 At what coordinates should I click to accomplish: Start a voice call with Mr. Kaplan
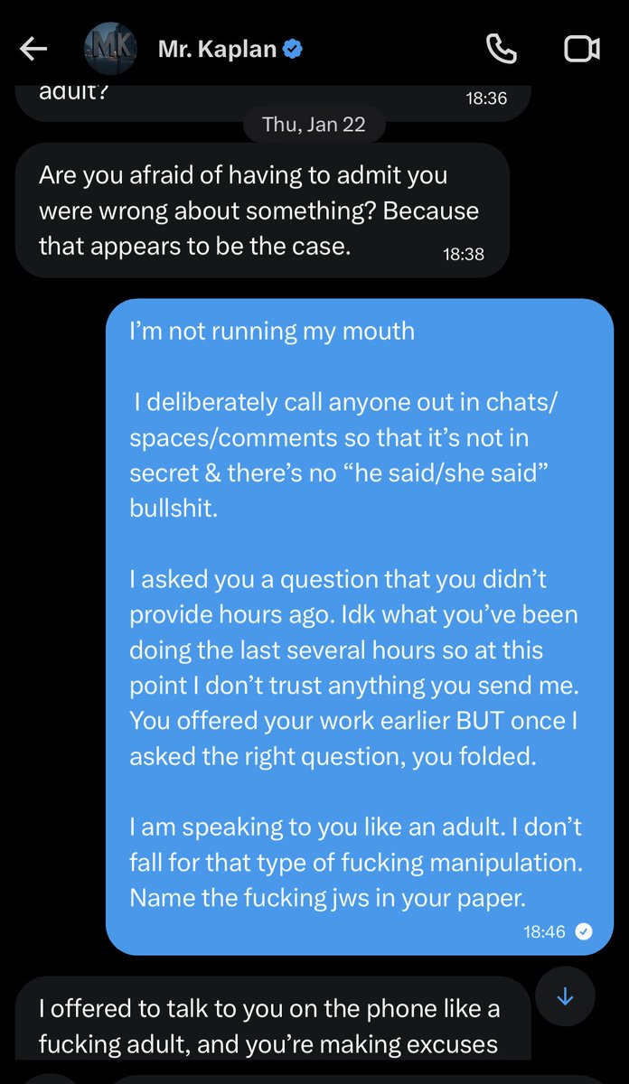(x=500, y=50)
